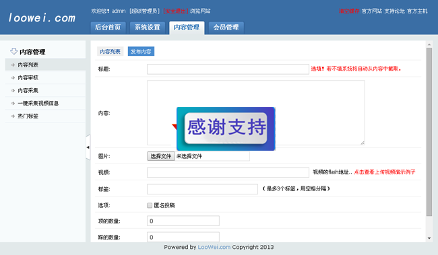Click the 踩的数量 number field
The image size is (438, 255).
point(183,237)
